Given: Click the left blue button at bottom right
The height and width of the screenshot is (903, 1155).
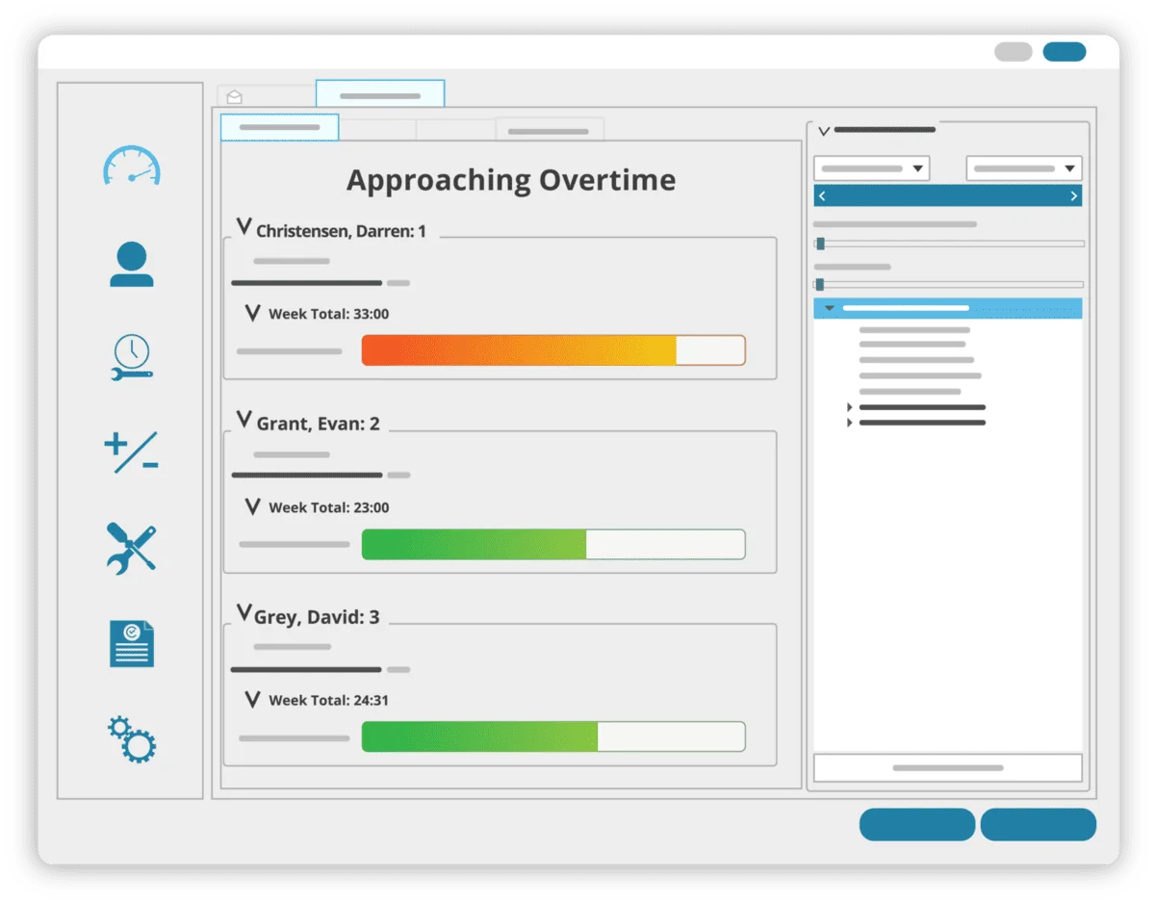Looking at the screenshot, I should coord(917,825).
